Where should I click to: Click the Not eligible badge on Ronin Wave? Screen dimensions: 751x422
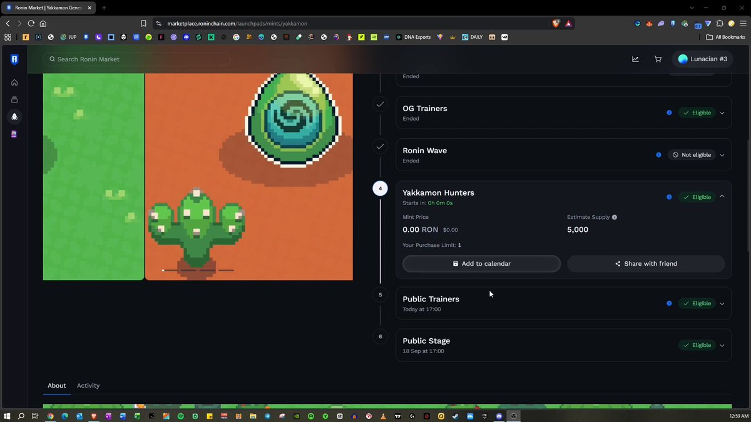(691, 154)
